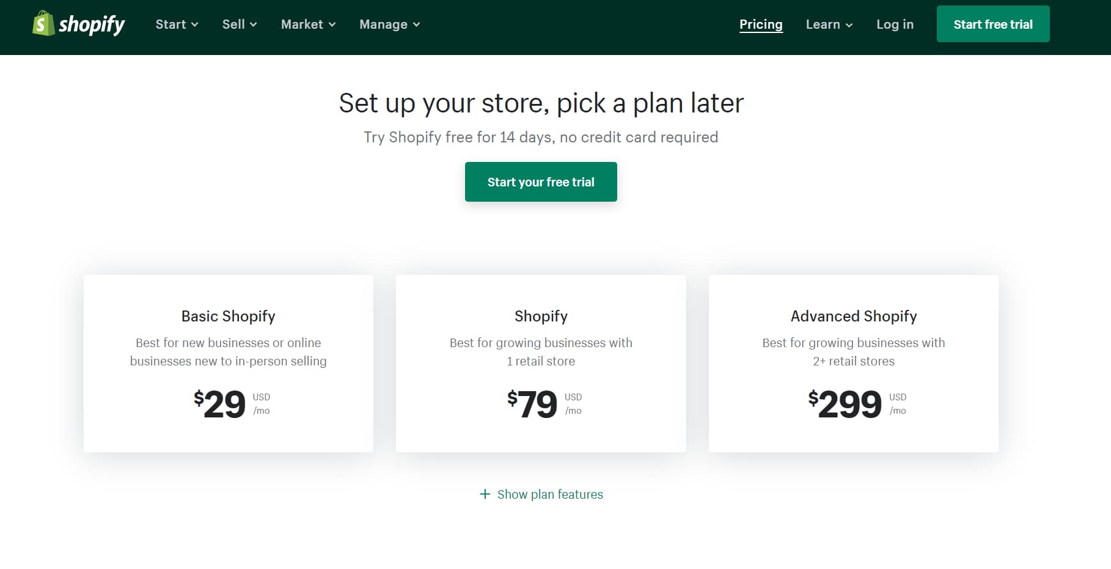
Task: Click the plus icon beside Show plan features
Action: (485, 494)
